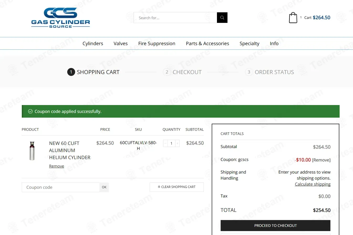The width and height of the screenshot is (353, 235).
Task: Open the Valves menu
Action: pyautogui.click(x=121, y=44)
